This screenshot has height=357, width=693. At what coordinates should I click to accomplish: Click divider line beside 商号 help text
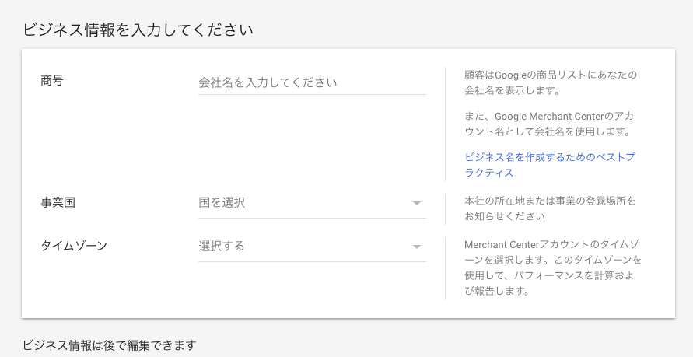[445, 124]
